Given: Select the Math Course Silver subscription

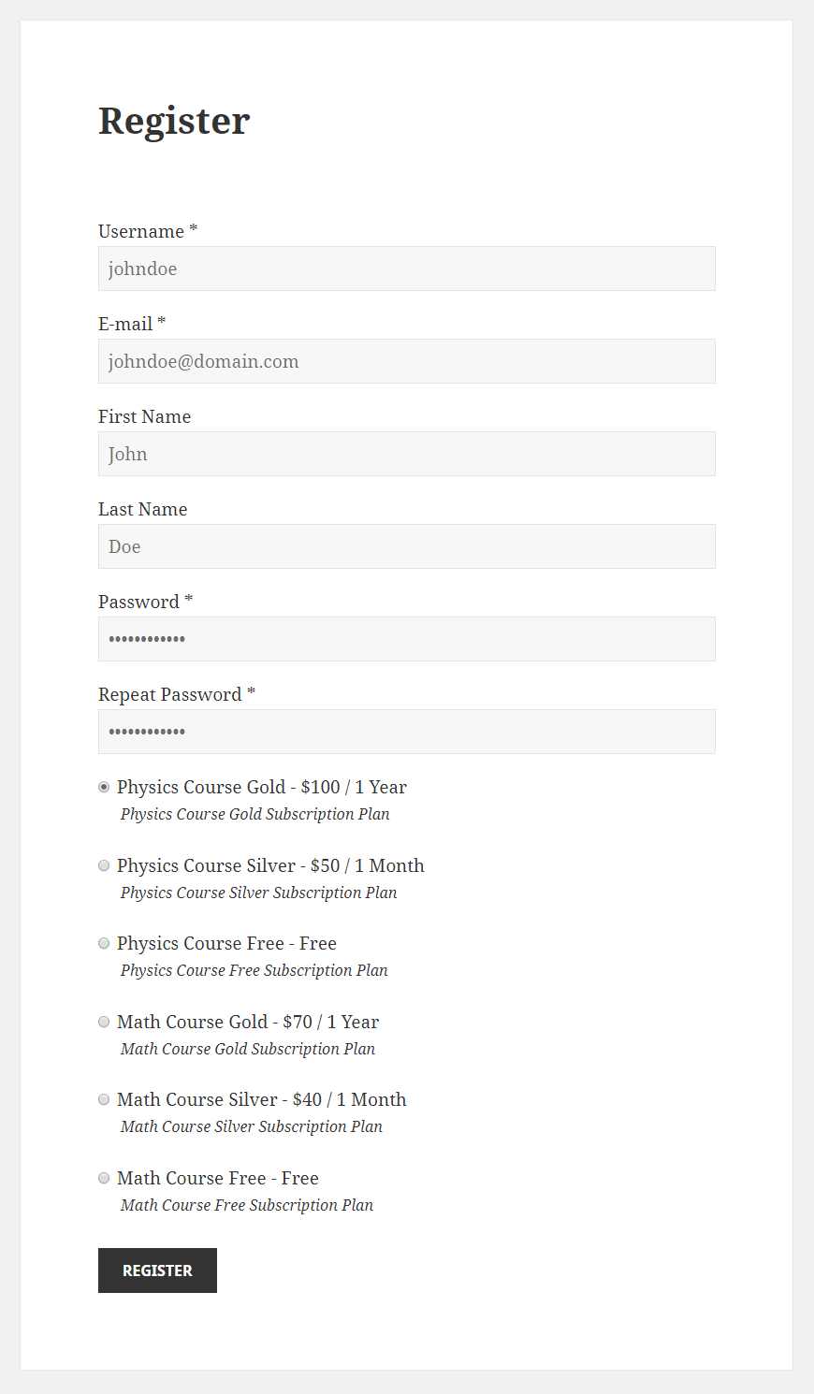Looking at the screenshot, I should (x=104, y=1099).
